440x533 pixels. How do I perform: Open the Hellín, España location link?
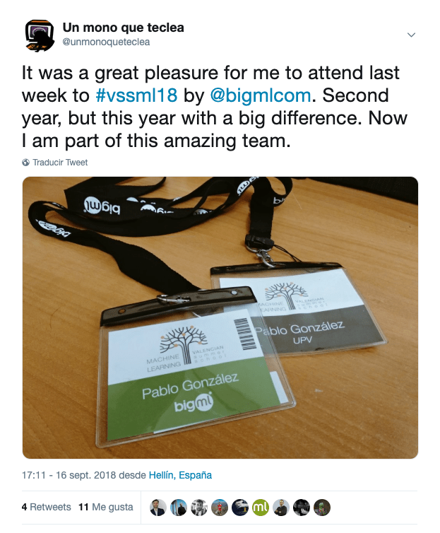coord(180,475)
